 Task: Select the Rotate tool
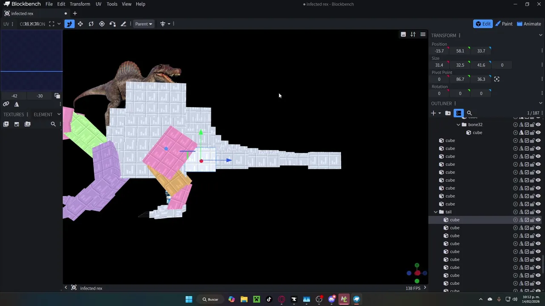(x=91, y=24)
